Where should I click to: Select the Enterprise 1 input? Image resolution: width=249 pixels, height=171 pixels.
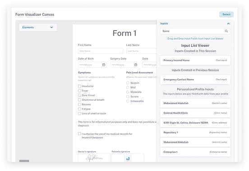[195, 152]
